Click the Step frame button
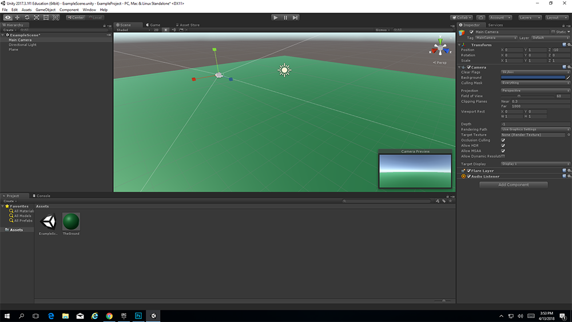Screen dimensions: 572x322 (295, 18)
